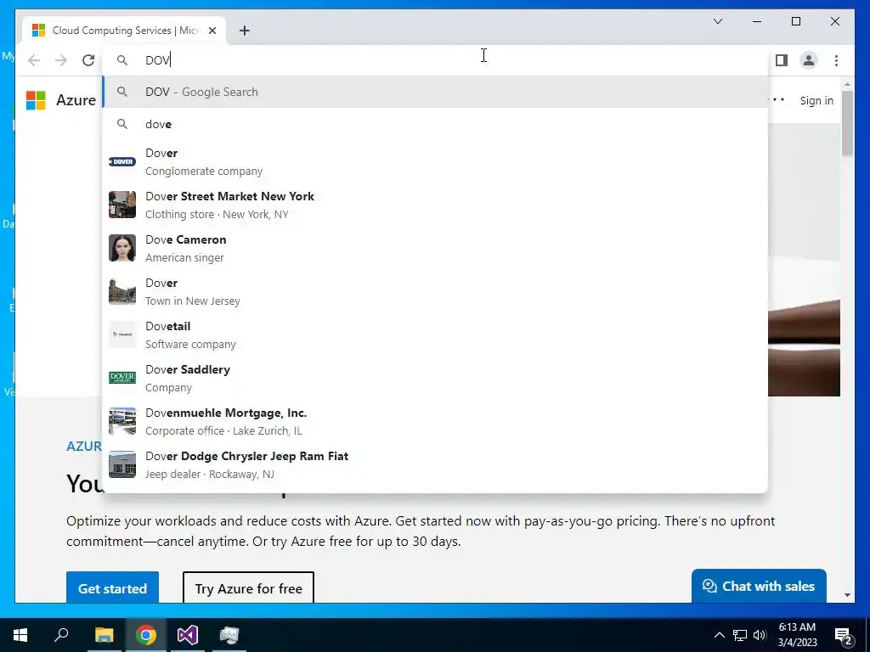Choose Dover Town in New Jersey suggestion

click(436, 292)
